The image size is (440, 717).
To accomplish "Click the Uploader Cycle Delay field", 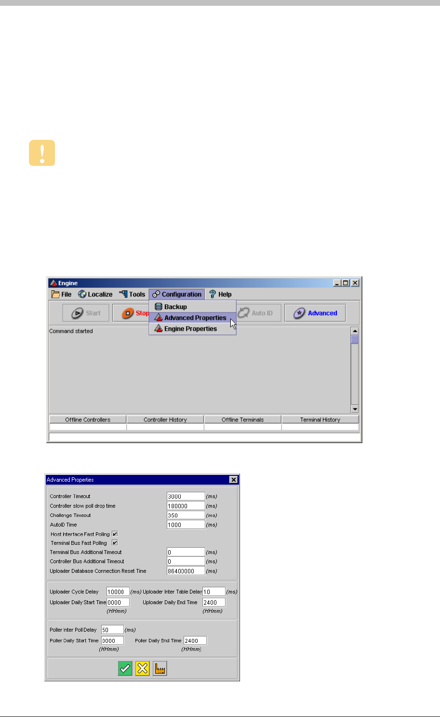I will click(118, 592).
